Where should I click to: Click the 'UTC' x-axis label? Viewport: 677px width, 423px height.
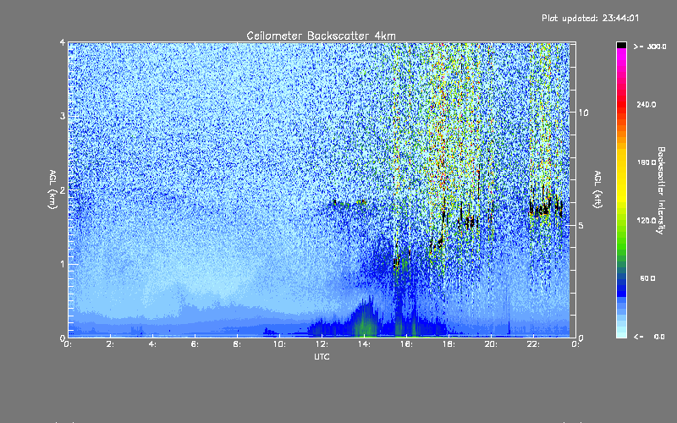click(x=322, y=356)
